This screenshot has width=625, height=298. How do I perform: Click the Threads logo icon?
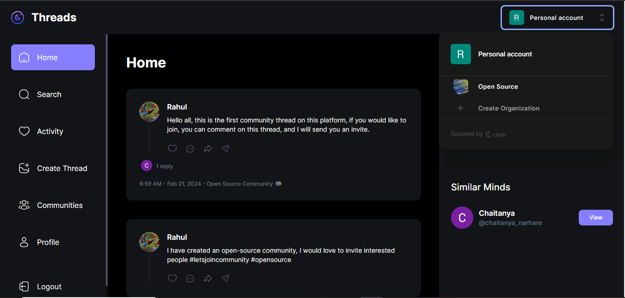(18, 18)
